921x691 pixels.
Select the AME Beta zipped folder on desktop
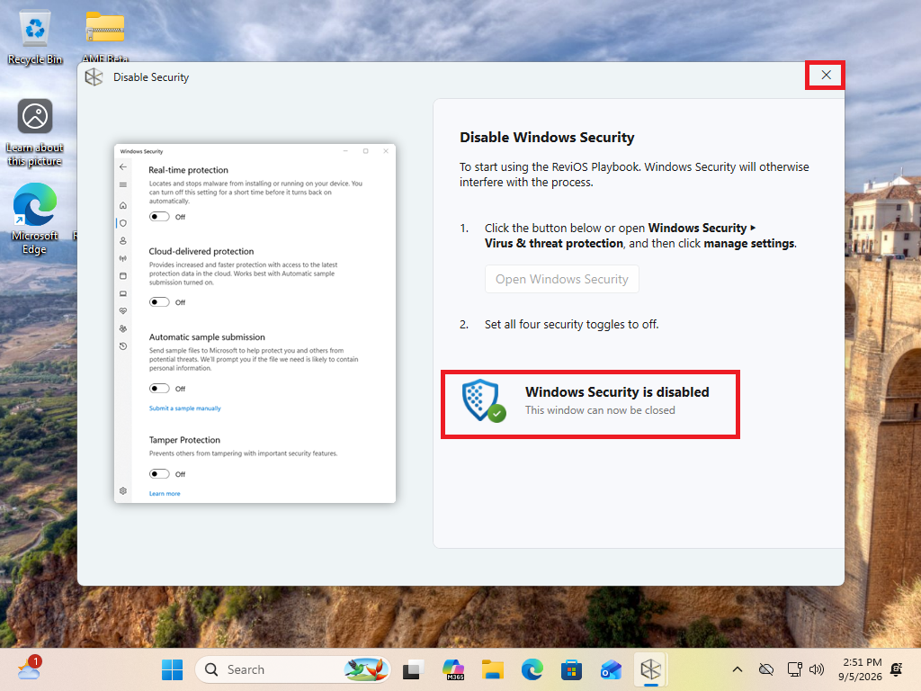point(105,37)
